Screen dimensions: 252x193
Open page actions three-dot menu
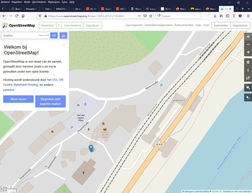139,16
